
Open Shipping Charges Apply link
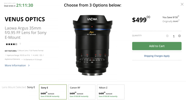(157, 56)
